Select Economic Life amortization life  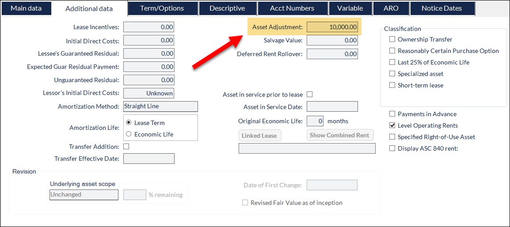point(129,134)
